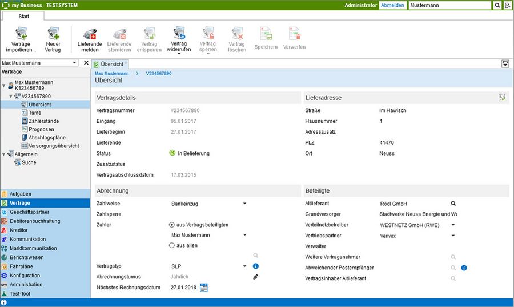This screenshot has height=307, width=514.
Task: Click the info icon for Abweichender Postempfänger
Action: [x=464, y=268]
